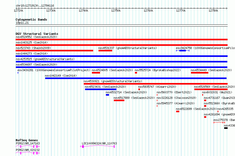This screenshot has height=156, width=235.
Task: Click nsv5945377 (Almarri2020) label
Action: pyautogui.click(x=176, y=103)
